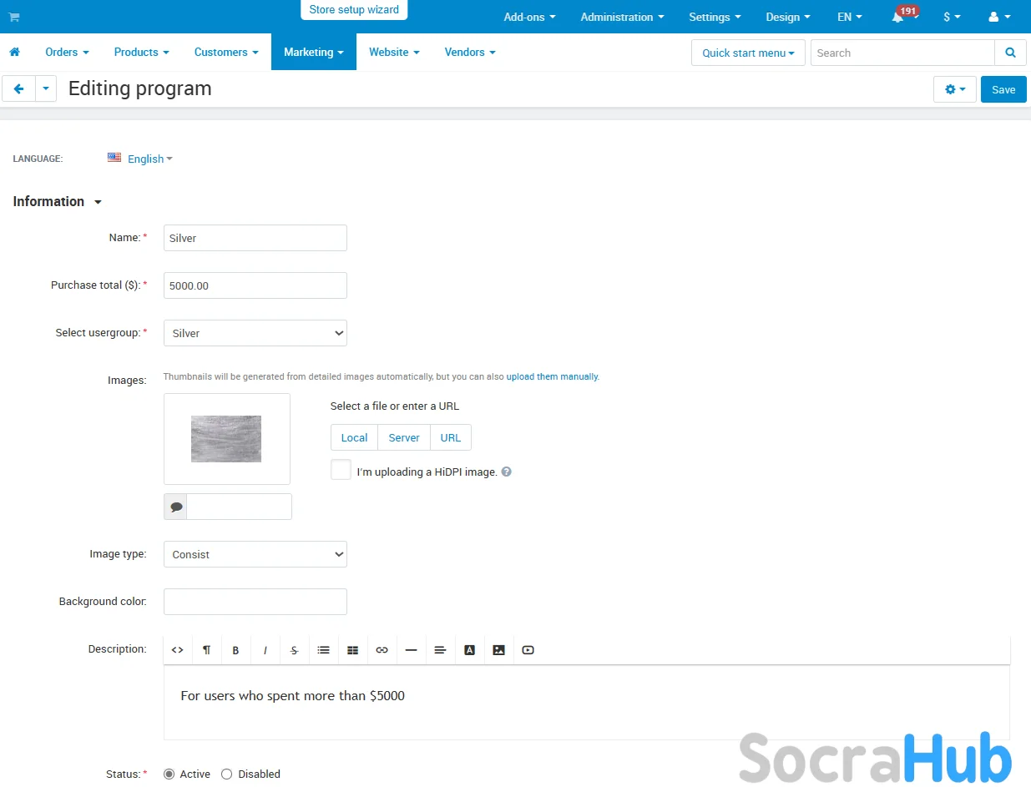Click the search magnifier button
The height and width of the screenshot is (787, 1031).
(x=1010, y=53)
